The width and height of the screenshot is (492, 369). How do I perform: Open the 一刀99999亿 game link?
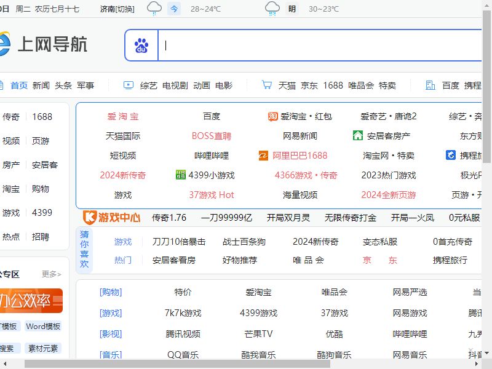226,218
